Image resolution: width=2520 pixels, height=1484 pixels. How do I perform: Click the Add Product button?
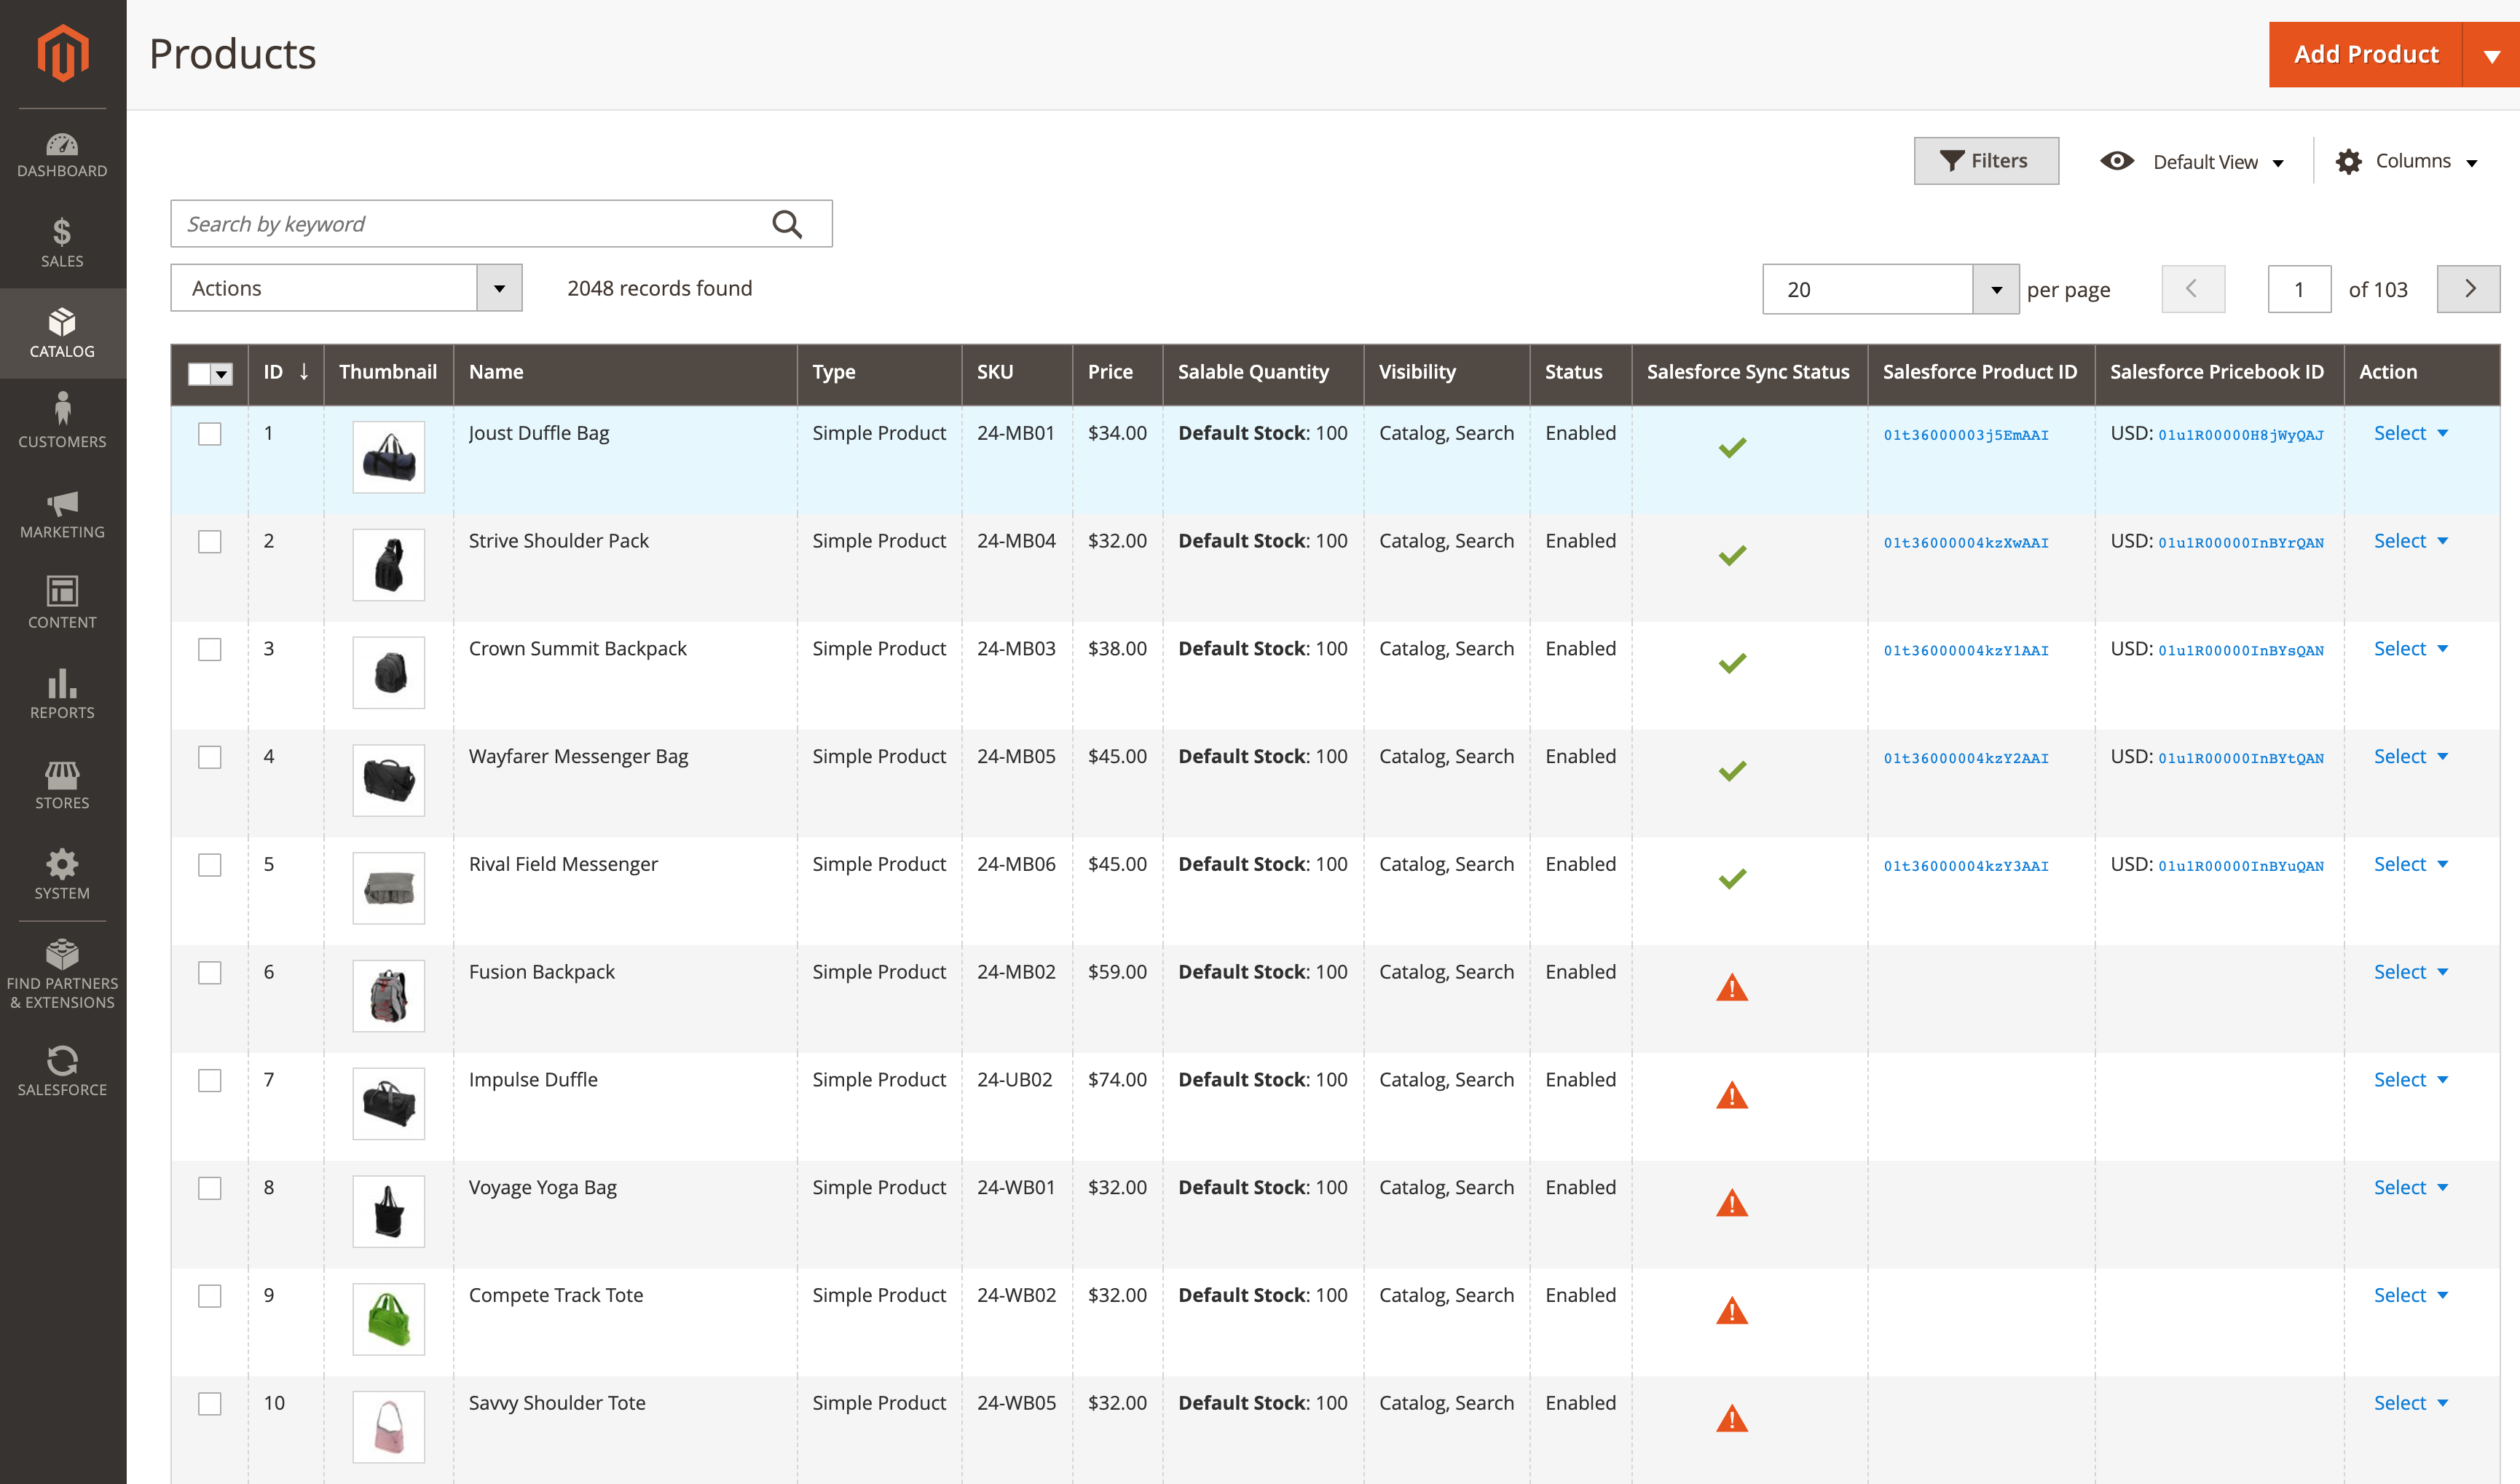2365,55
